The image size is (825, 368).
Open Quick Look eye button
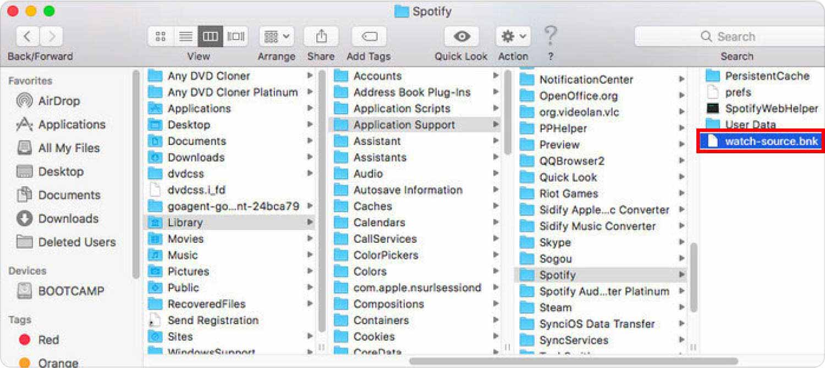461,37
